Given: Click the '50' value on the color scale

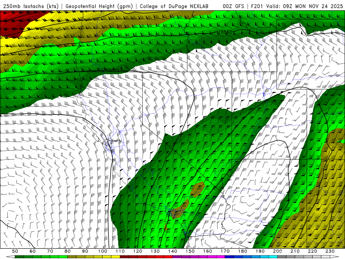Looking at the screenshot, I should (x=15, y=251).
